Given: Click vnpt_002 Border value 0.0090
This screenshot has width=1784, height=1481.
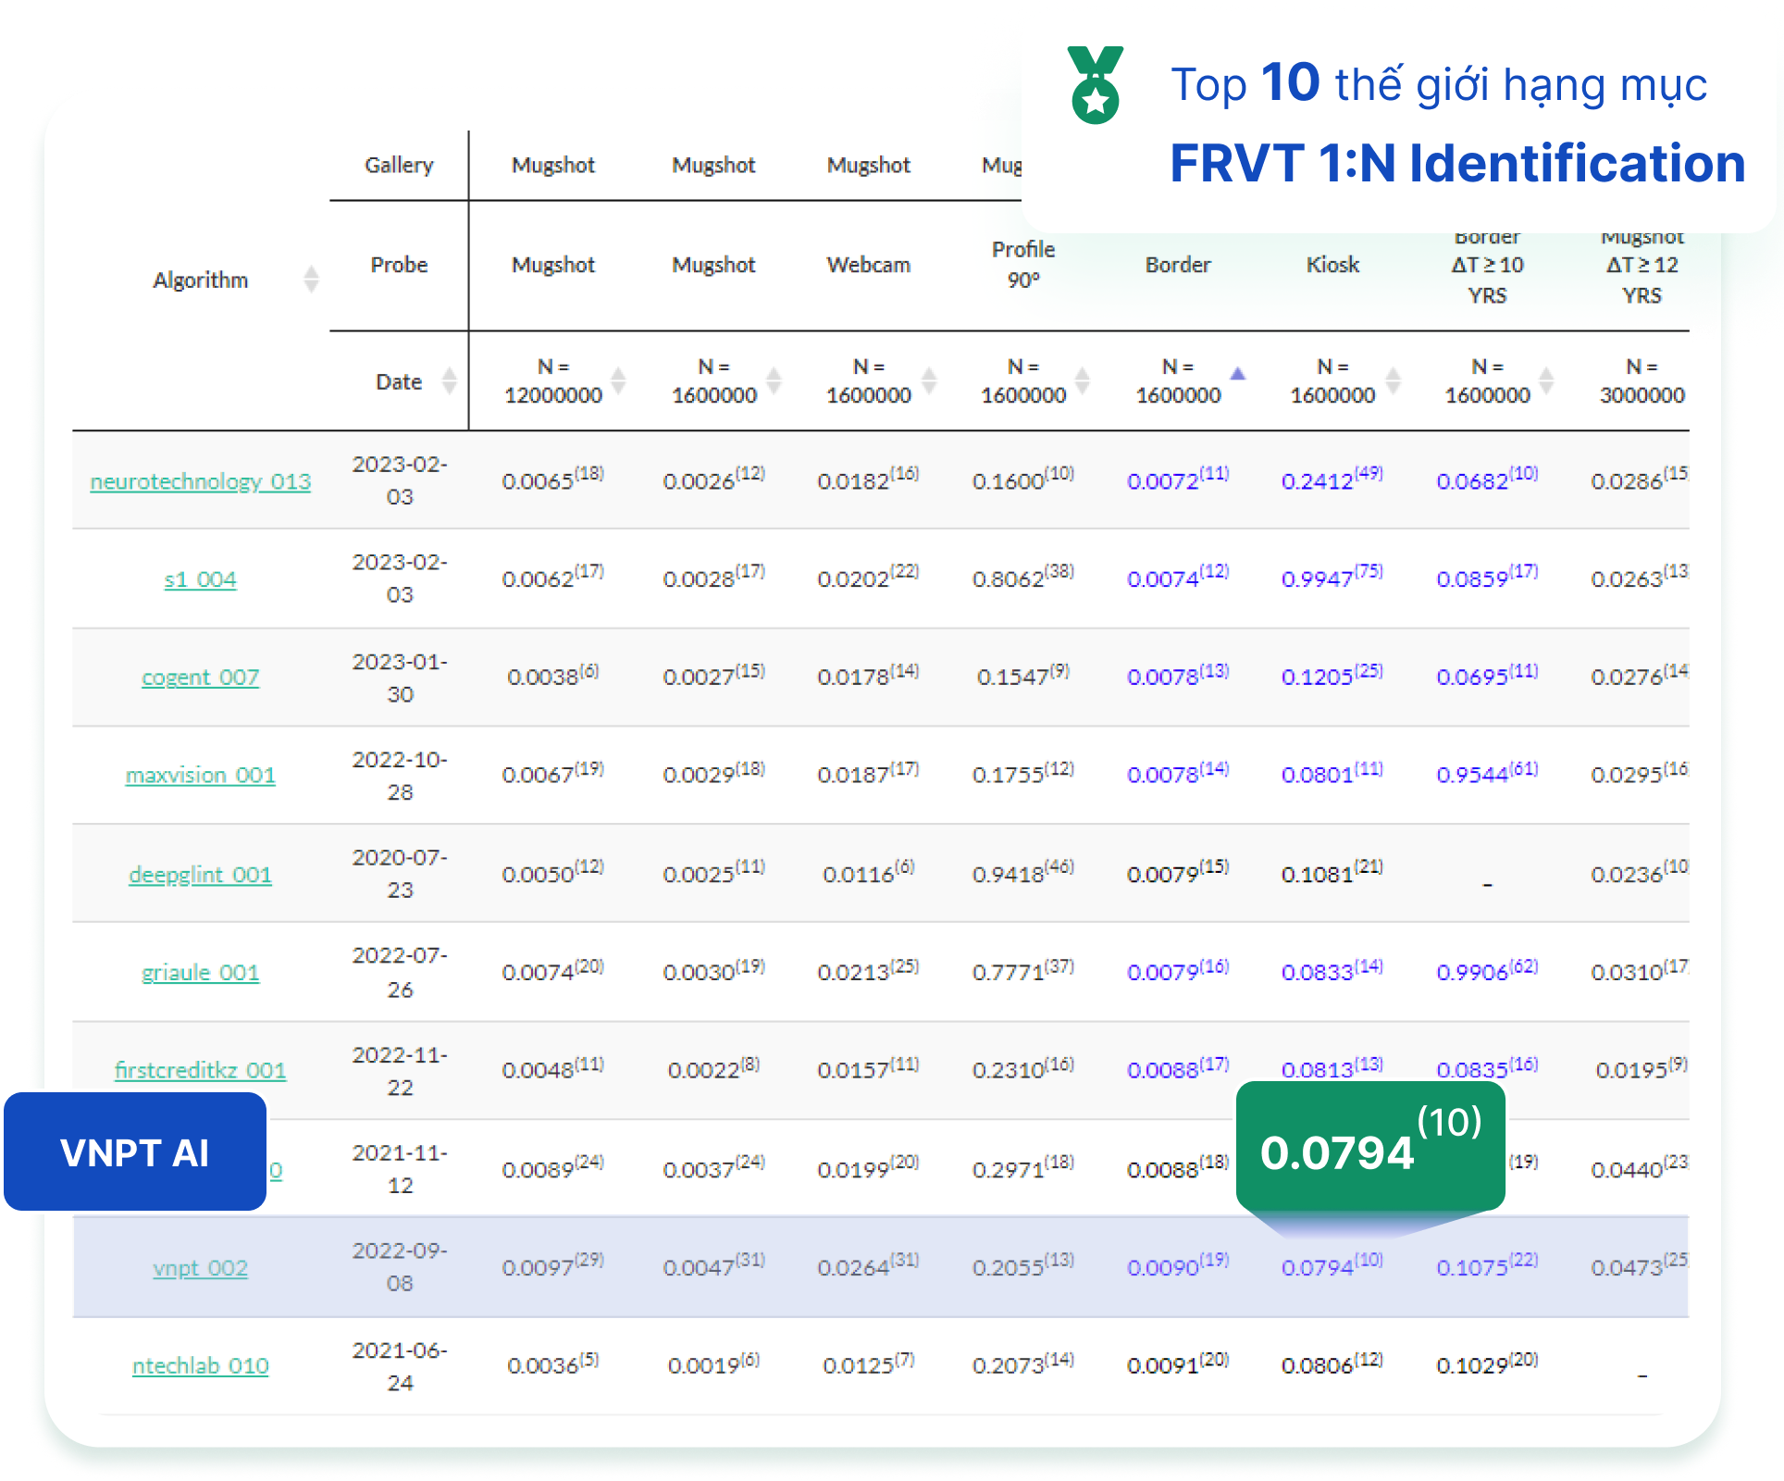Looking at the screenshot, I should [1178, 1266].
